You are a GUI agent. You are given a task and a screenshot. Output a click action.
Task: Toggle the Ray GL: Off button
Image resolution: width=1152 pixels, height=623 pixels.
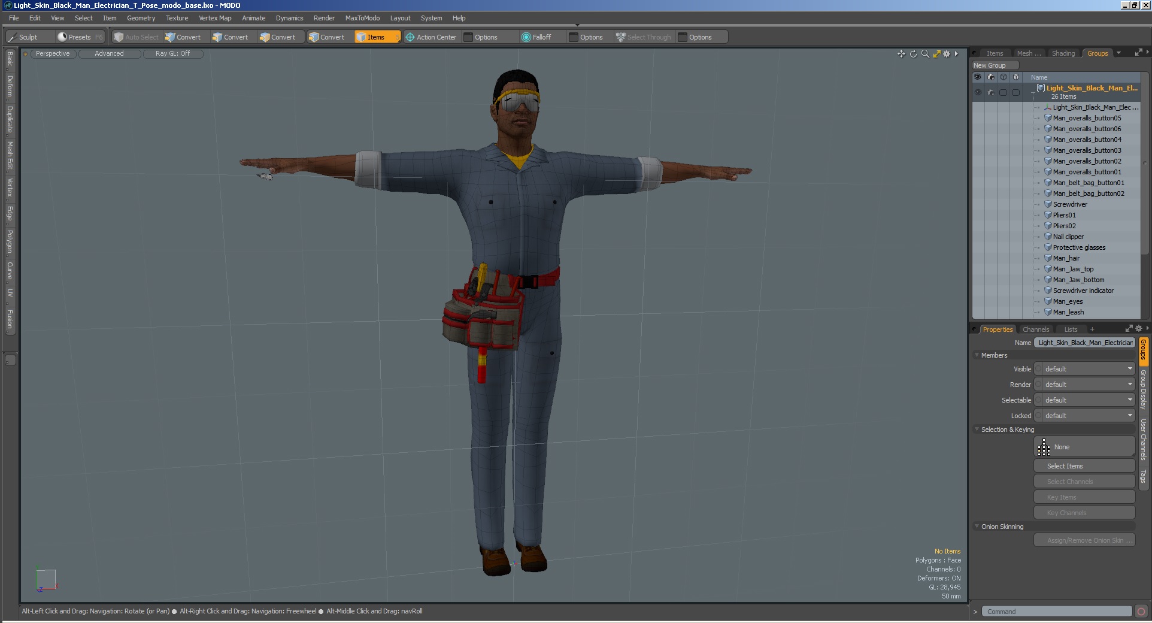[x=173, y=54]
